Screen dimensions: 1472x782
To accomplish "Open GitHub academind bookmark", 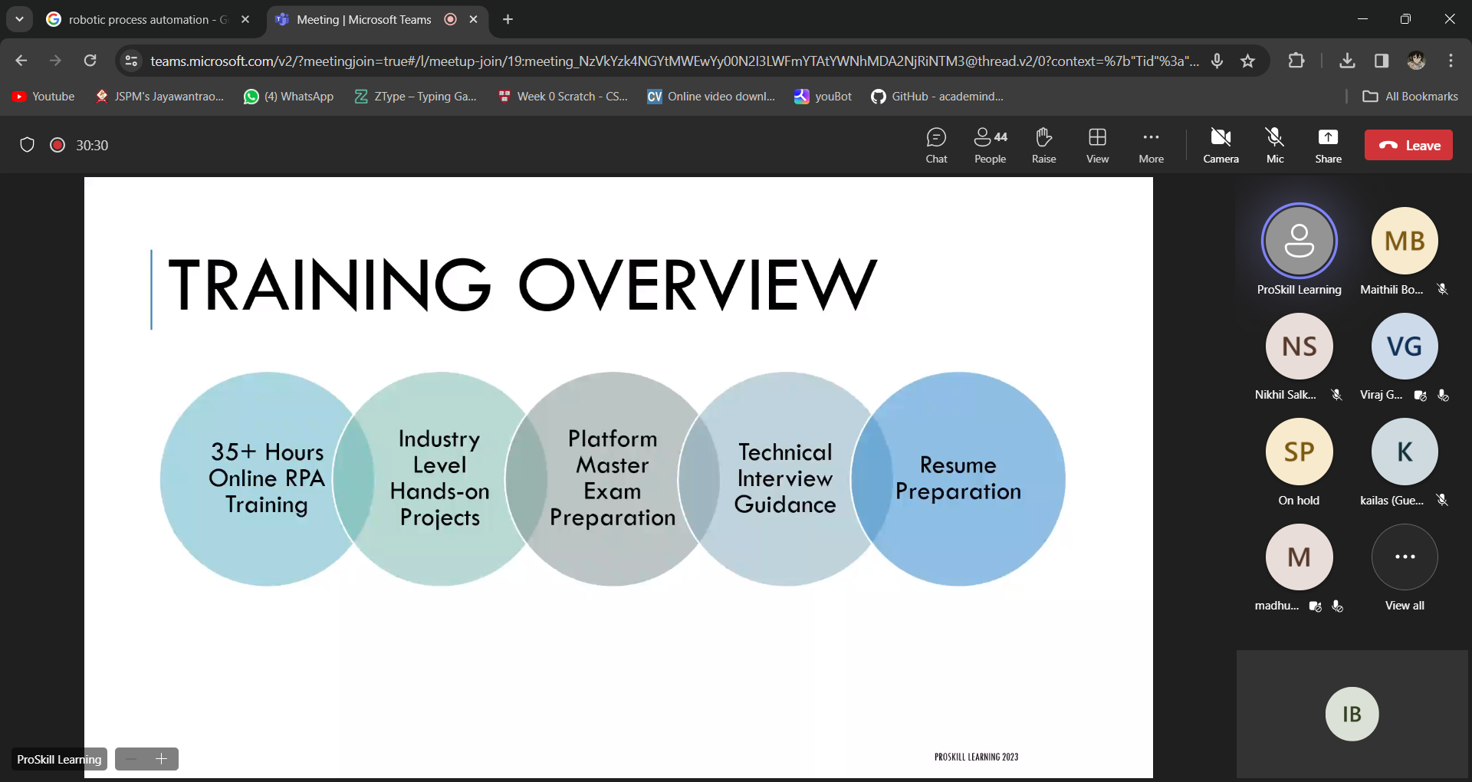I will (938, 97).
